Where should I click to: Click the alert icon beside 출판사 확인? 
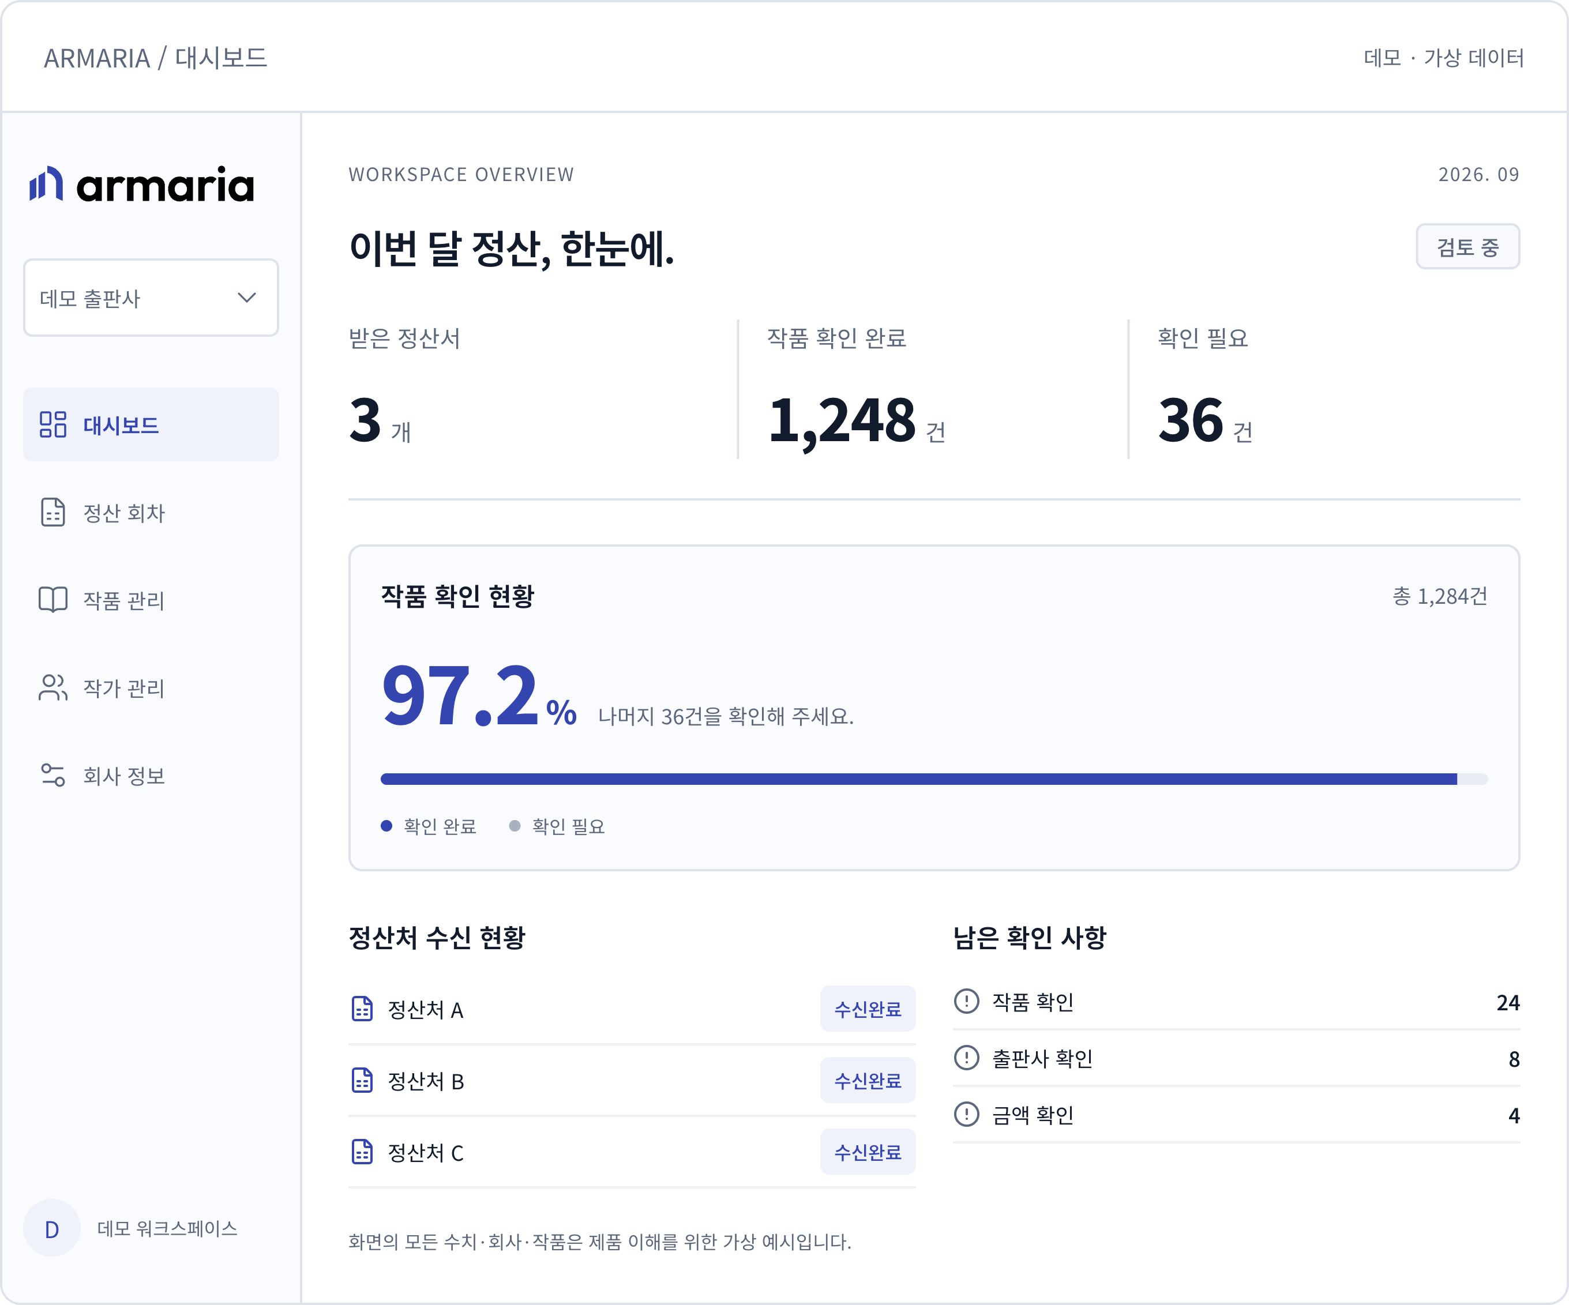(x=967, y=1058)
